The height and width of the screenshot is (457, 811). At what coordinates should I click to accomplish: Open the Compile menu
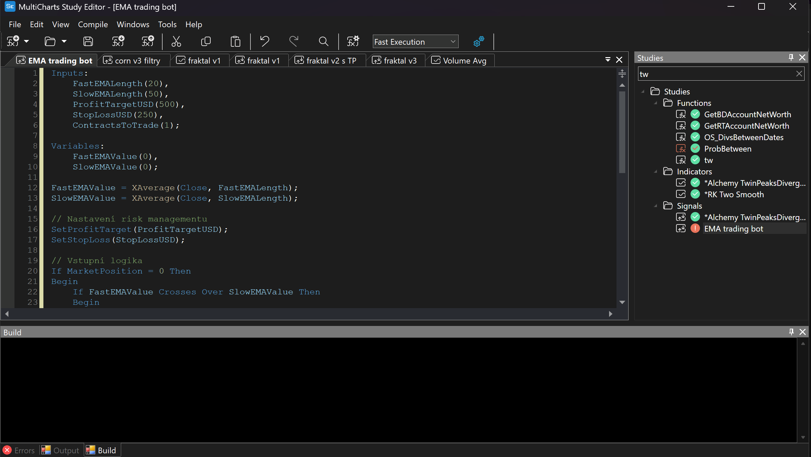tap(93, 25)
